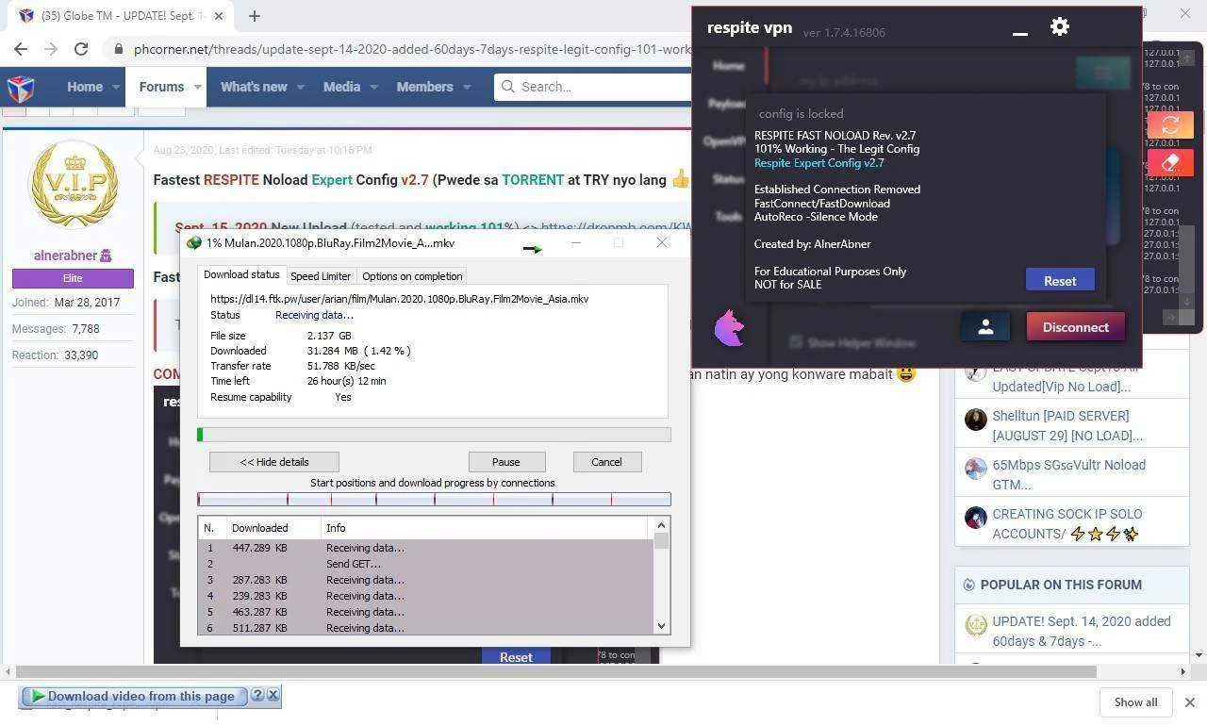
Task: Click the connections list scroll down arrow
Action: pos(661,626)
